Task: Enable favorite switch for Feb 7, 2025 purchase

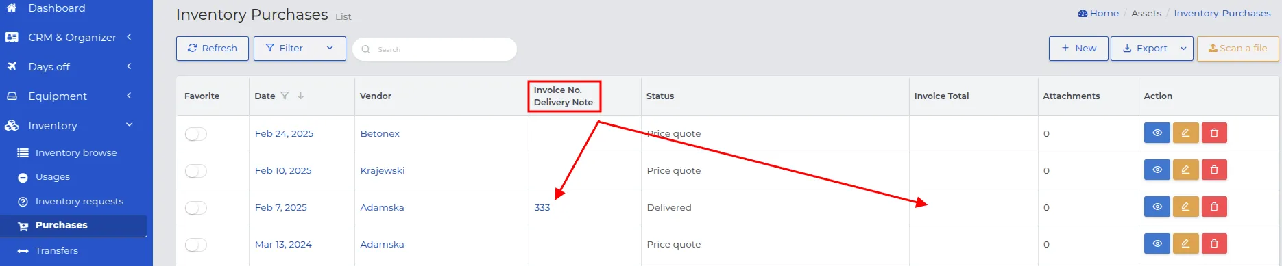Action: point(195,208)
